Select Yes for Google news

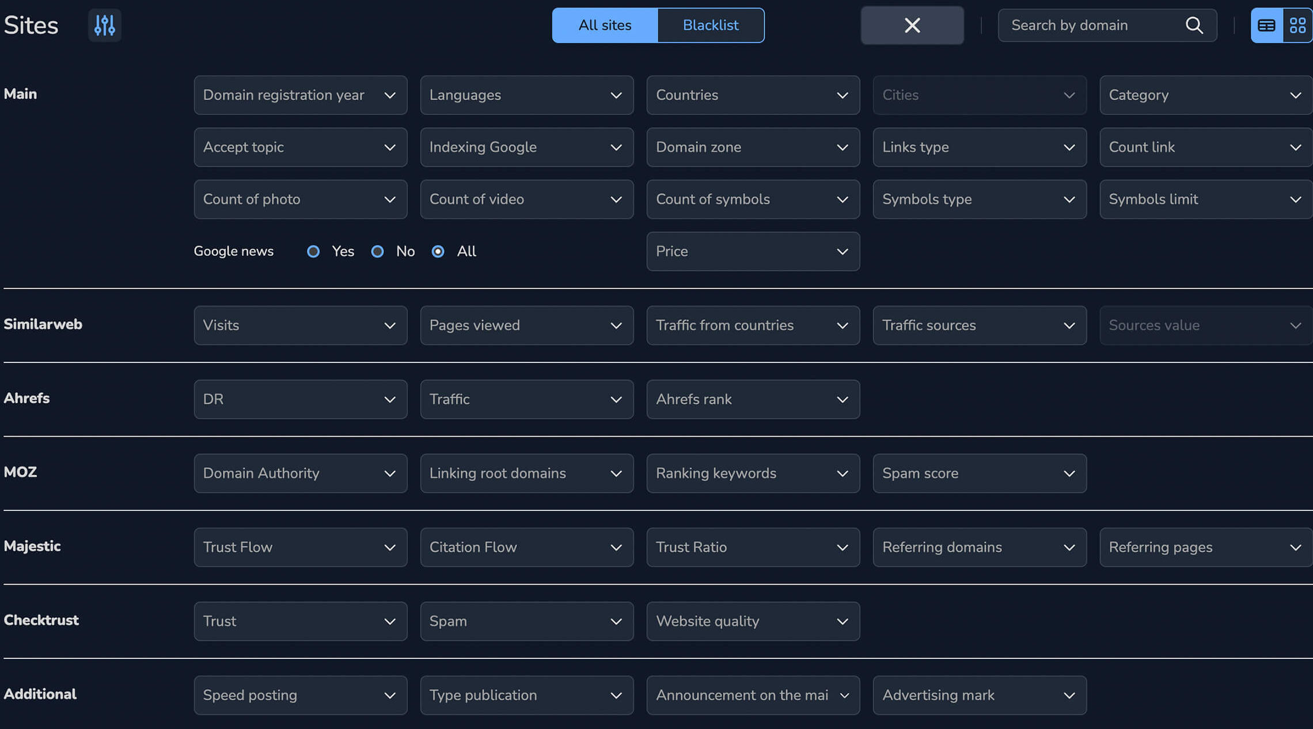[x=313, y=251]
